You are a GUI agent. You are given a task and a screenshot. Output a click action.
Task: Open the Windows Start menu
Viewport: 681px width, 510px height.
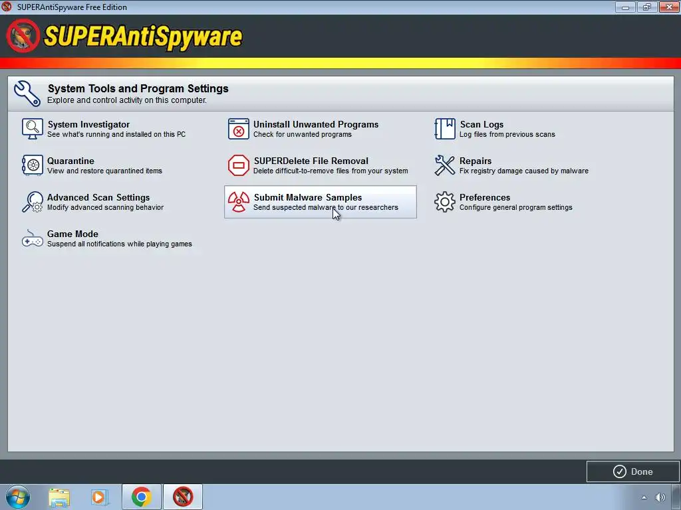tap(18, 497)
